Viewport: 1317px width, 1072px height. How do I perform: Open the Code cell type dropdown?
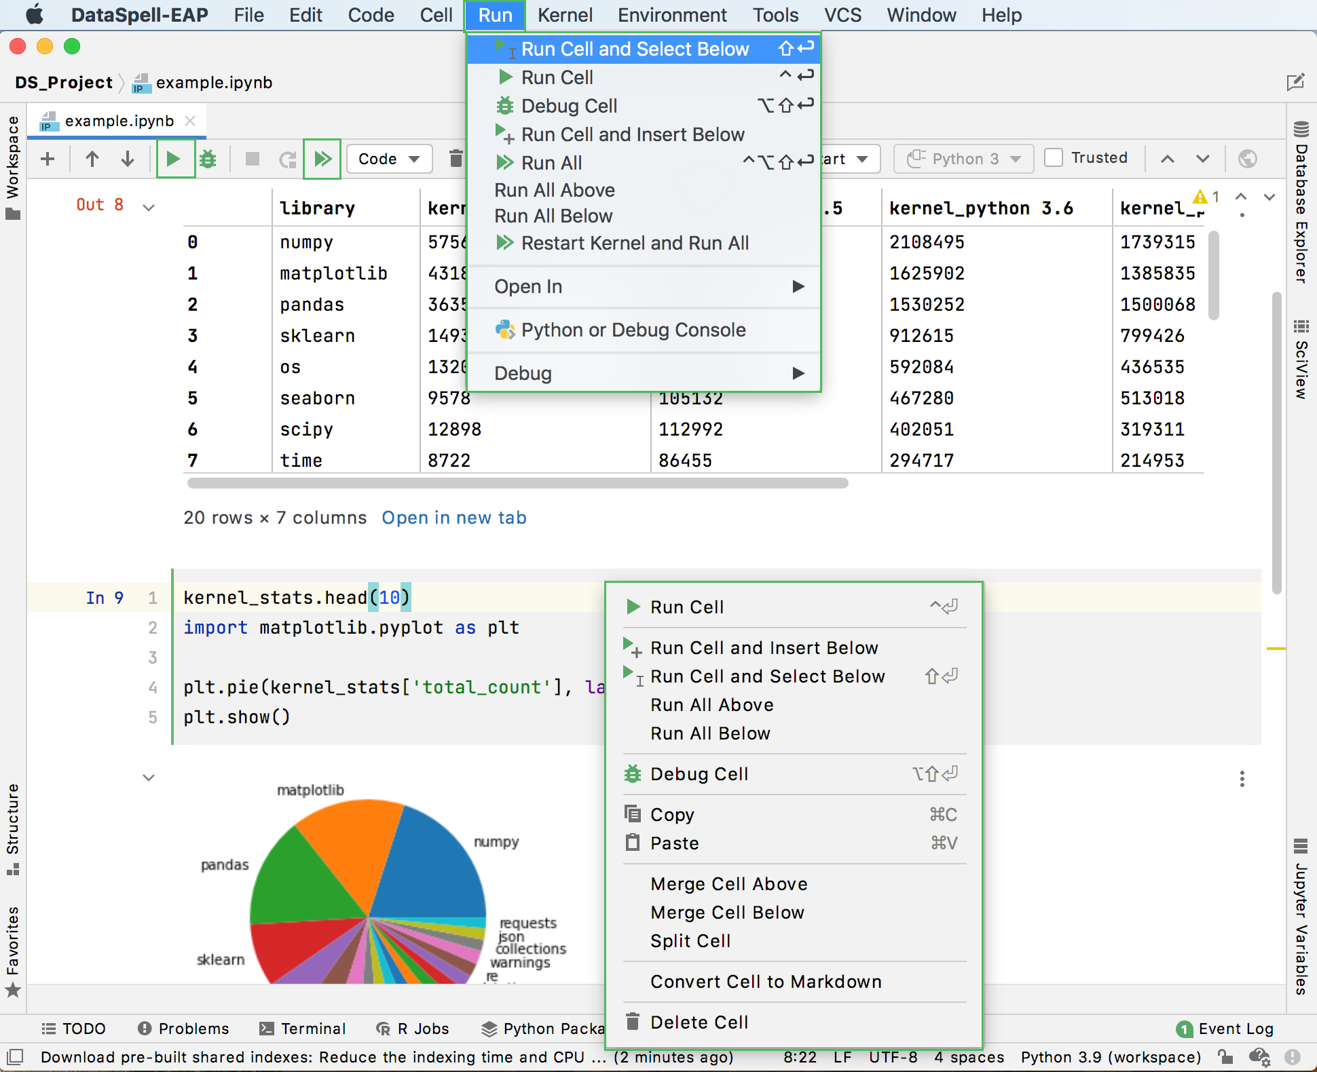(x=389, y=159)
